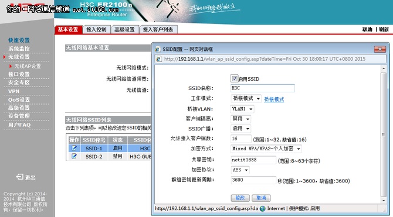Open 安全专区 in the sidebar
This screenshot has height=217, width=393.
(19, 82)
